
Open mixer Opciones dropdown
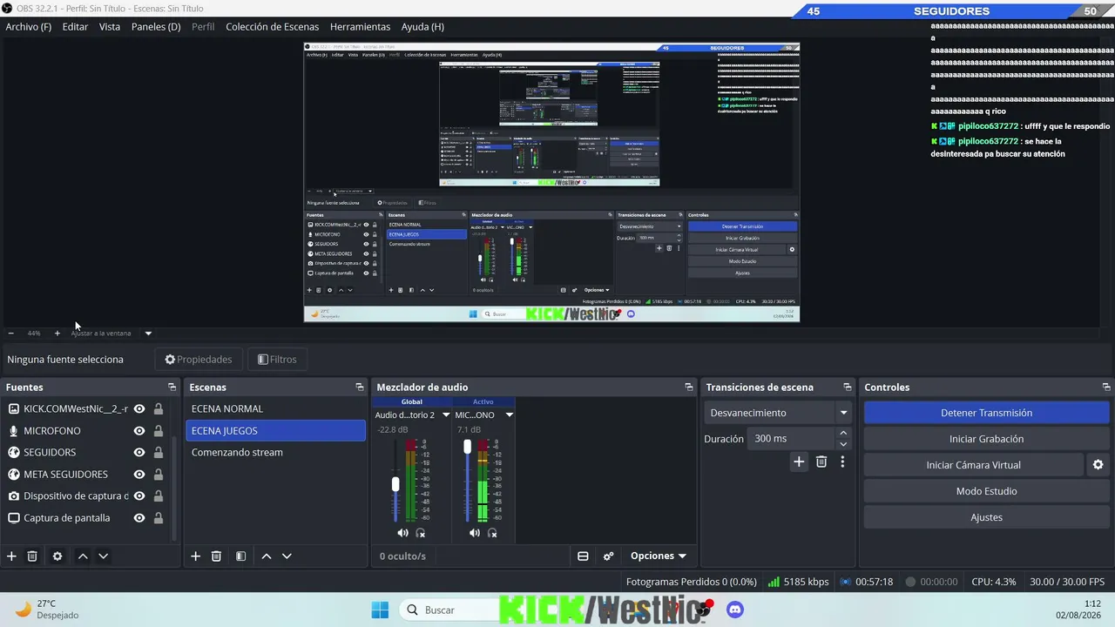[x=658, y=556]
